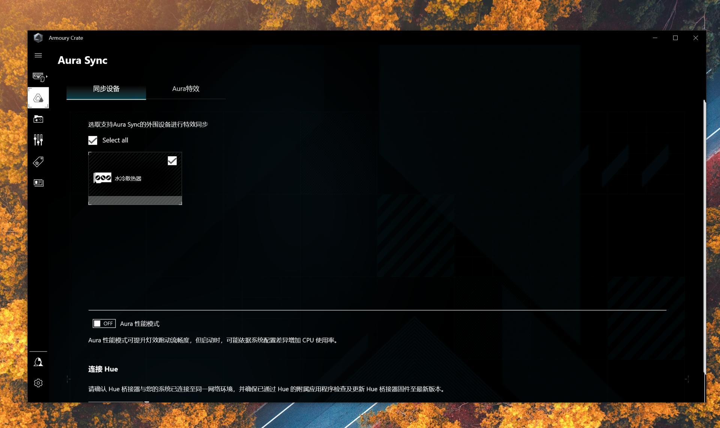Open Scenario Profiles sliders icon
Image resolution: width=720 pixels, height=428 pixels.
click(x=38, y=140)
